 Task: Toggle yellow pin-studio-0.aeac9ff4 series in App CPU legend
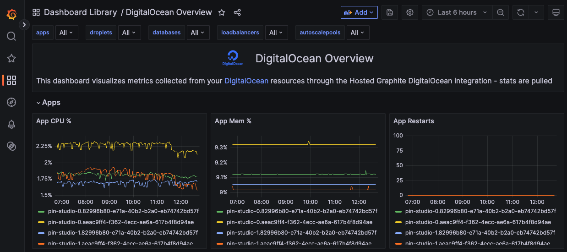[x=120, y=222]
